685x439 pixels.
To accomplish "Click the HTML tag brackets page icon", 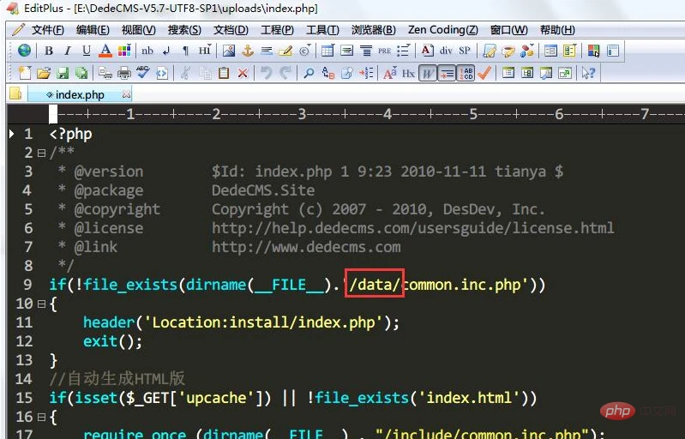I will (x=162, y=73).
